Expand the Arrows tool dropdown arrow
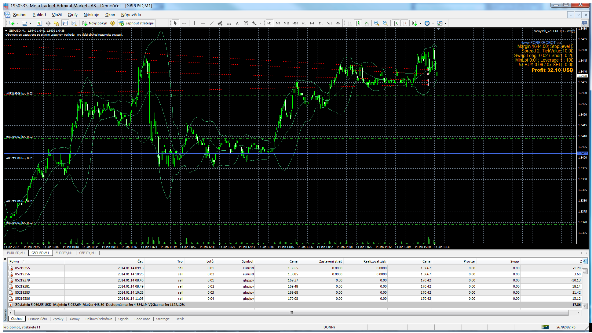The image size is (592, 333). 260,23
